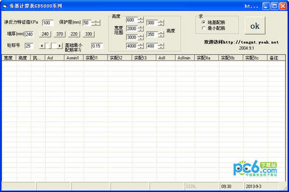Click the big ok button

click(255, 26)
